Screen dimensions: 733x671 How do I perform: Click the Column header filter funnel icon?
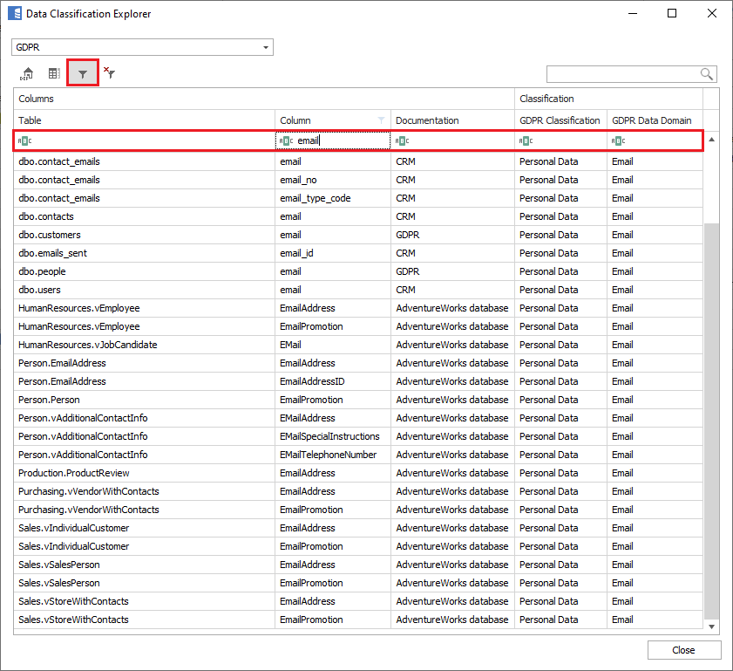pyautogui.click(x=381, y=120)
